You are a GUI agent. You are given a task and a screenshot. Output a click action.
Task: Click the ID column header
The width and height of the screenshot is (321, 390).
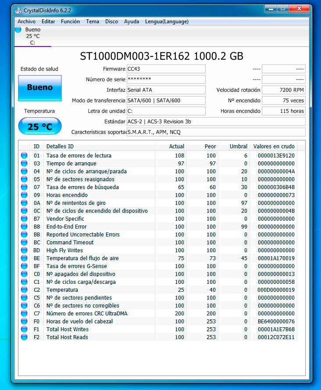point(36,146)
